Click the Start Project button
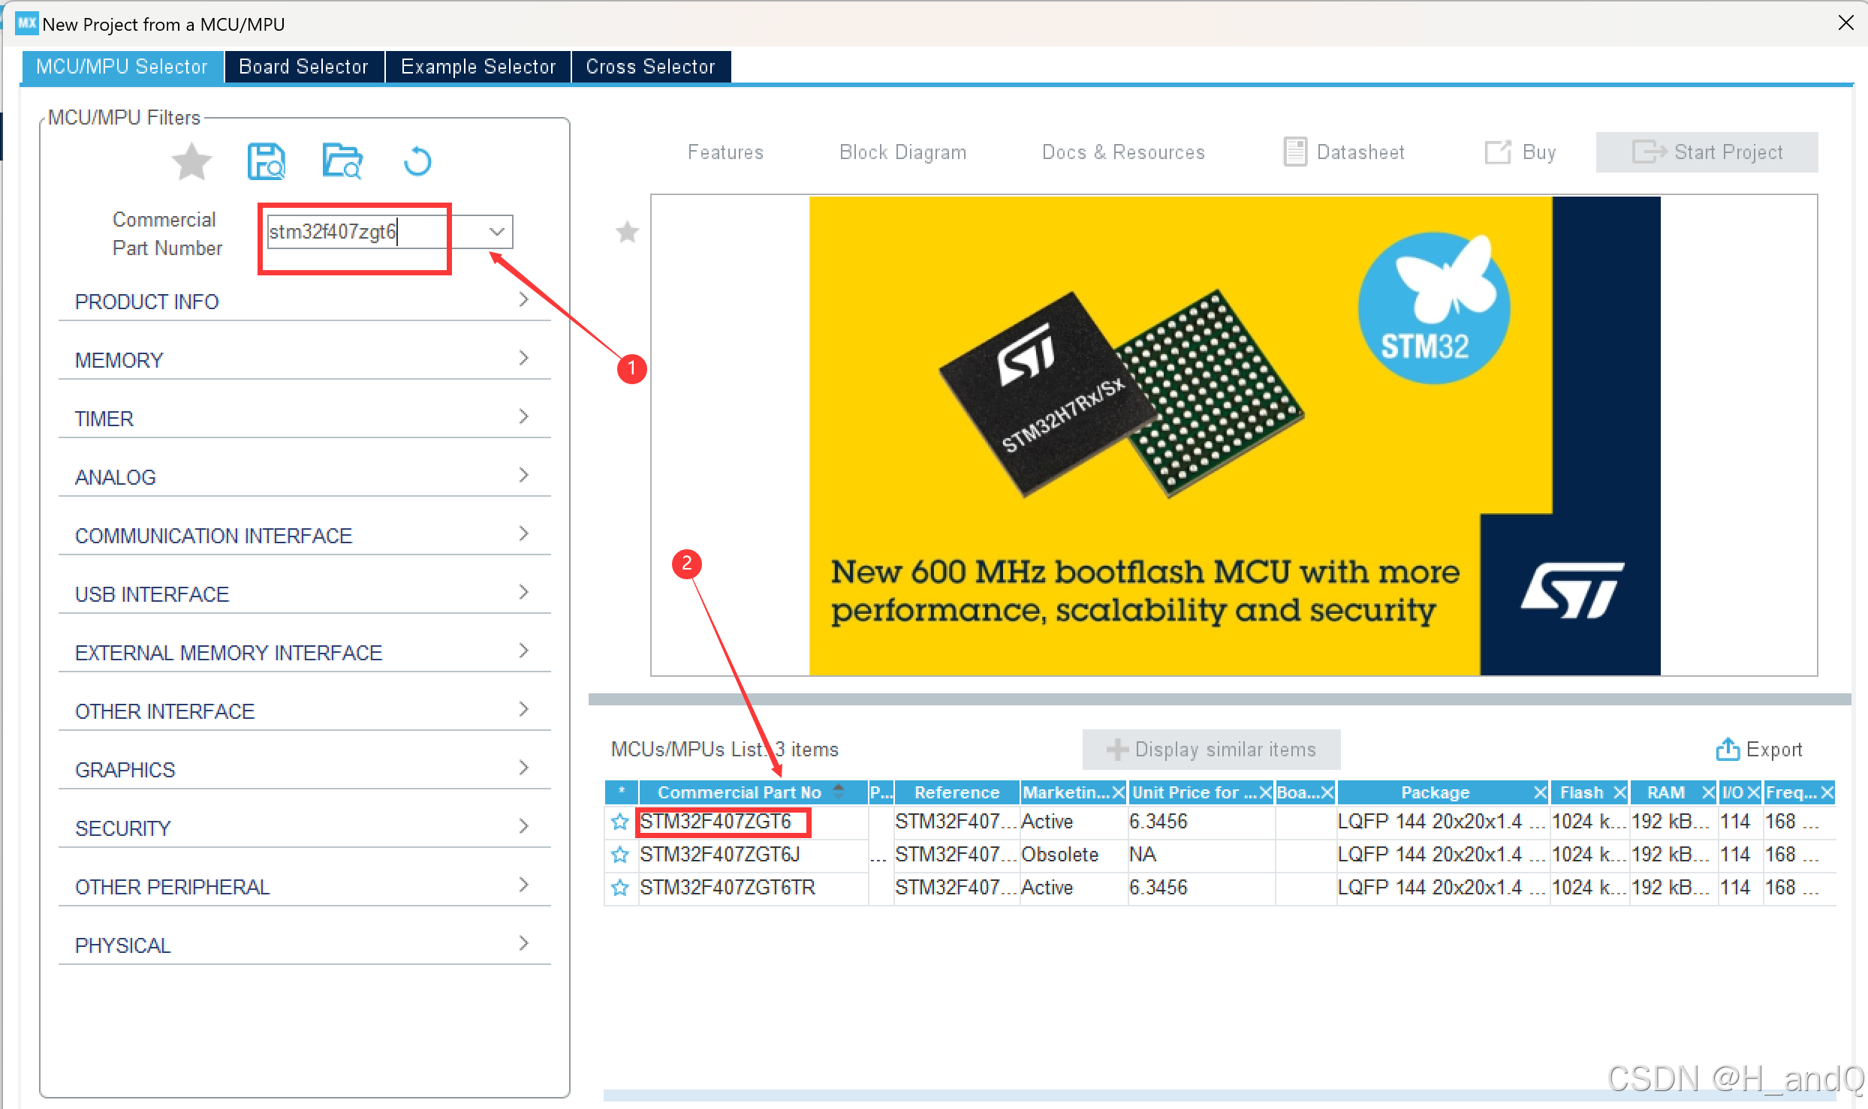 tap(1707, 152)
